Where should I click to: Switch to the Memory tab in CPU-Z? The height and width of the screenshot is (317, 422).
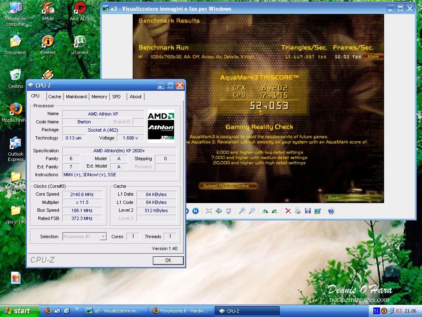99,97
